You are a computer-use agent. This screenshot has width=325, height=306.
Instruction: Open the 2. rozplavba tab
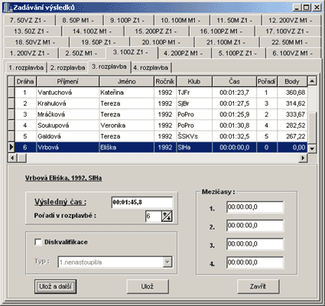point(67,67)
